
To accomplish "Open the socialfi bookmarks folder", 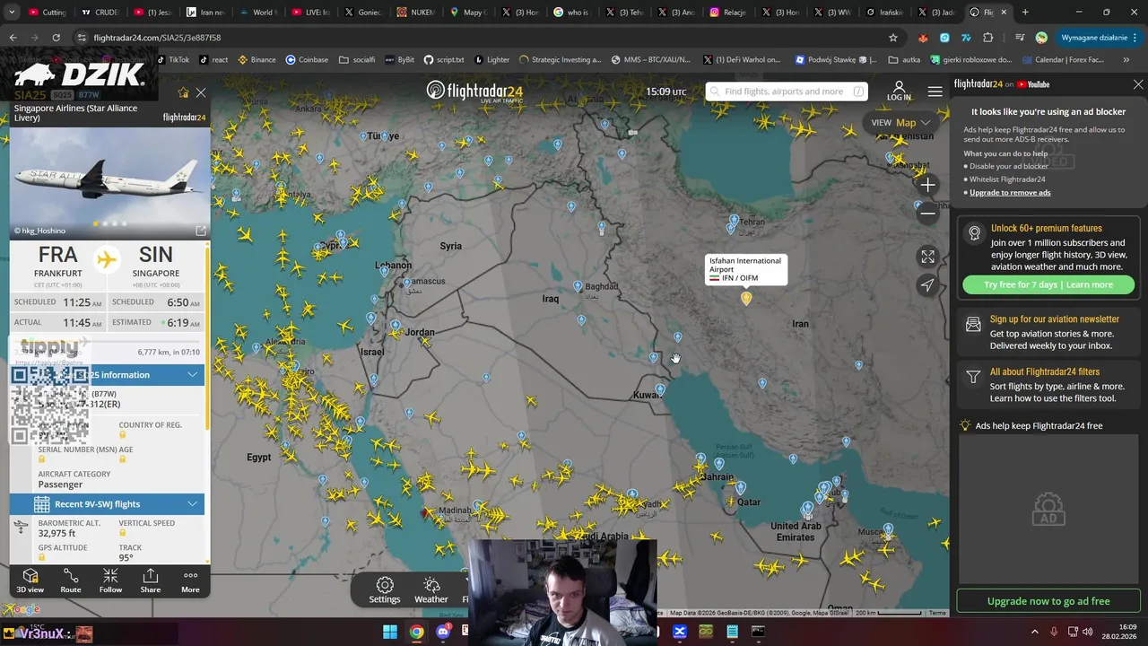I will click(357, 60).
